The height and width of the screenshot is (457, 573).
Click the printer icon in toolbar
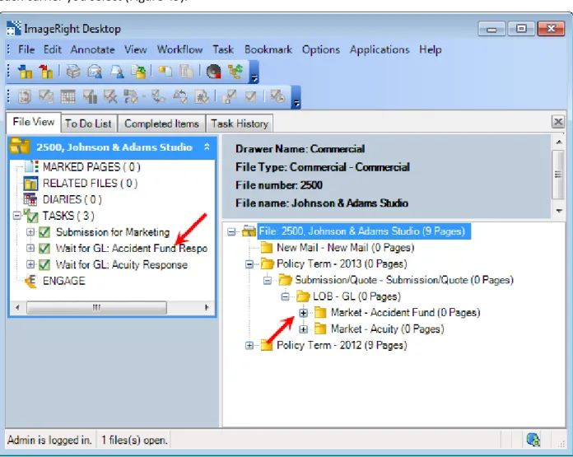[73, 72]
